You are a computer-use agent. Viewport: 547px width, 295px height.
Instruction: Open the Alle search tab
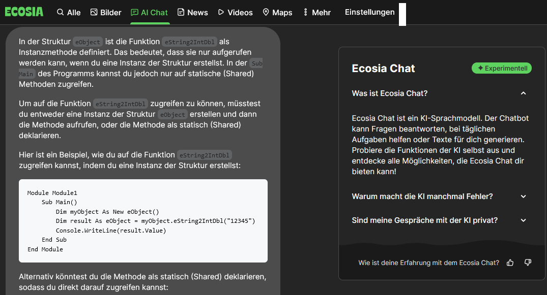(69, 13)
